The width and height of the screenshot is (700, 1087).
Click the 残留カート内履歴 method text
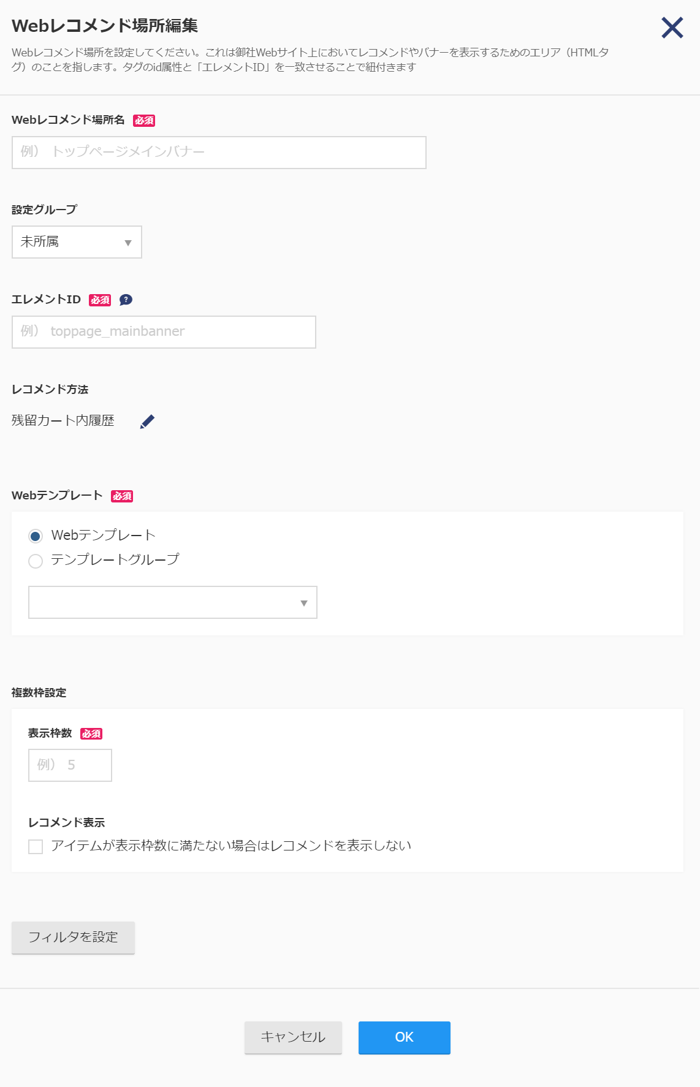click(63, 421)
